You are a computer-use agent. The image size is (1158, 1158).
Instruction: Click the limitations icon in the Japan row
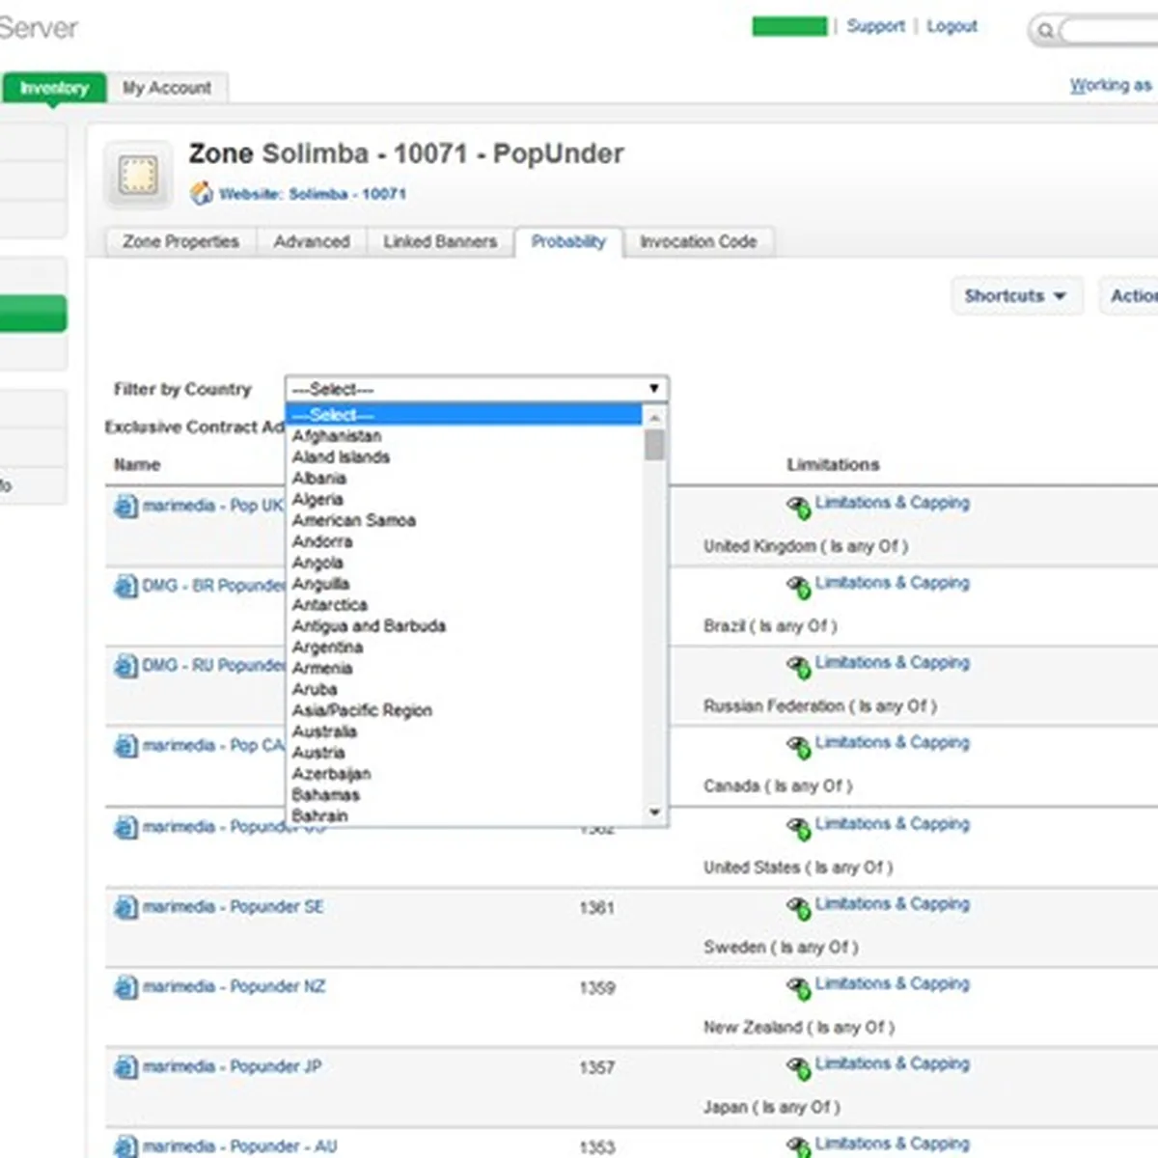[798, 1067]
